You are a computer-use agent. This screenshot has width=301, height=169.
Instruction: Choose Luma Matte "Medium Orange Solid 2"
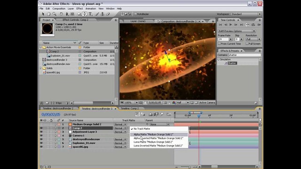159,142
